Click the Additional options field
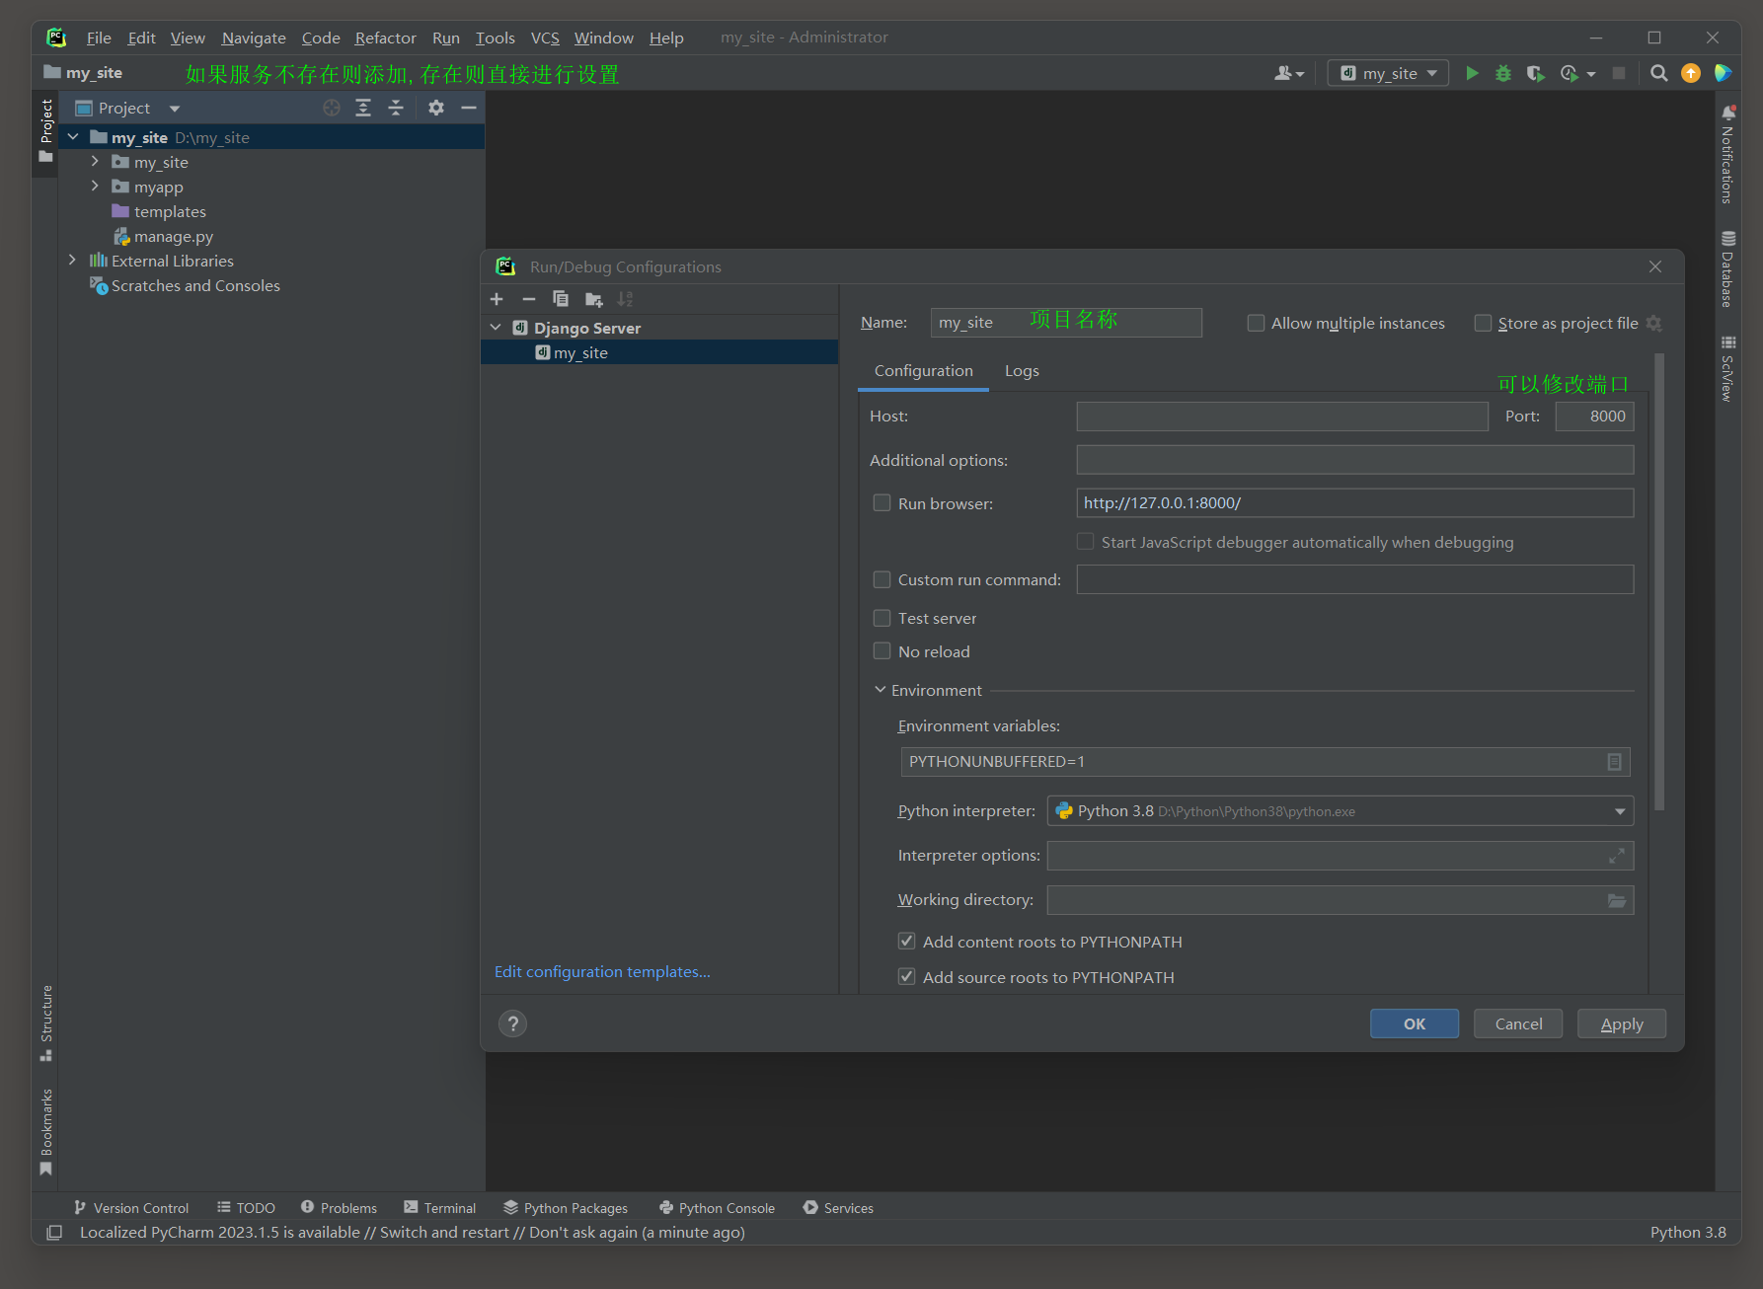The height and width of the screenshot is (1289, 1763). [x=1354, y=460]
